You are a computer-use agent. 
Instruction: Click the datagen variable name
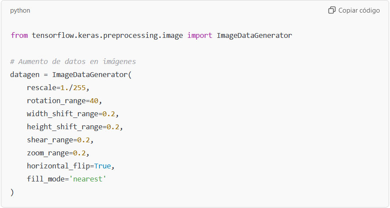point(24,75)
